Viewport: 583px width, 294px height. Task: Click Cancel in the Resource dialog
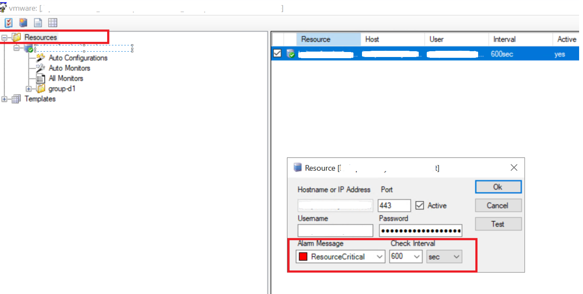[x=498, y=206]
